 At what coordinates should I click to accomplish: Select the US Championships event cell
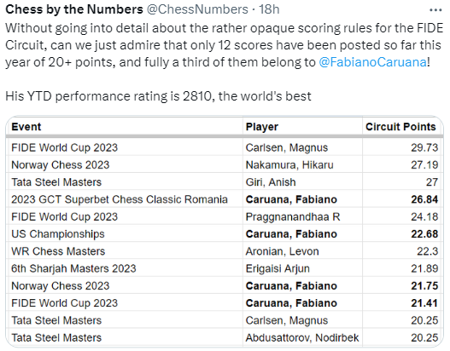click(124, 234)
